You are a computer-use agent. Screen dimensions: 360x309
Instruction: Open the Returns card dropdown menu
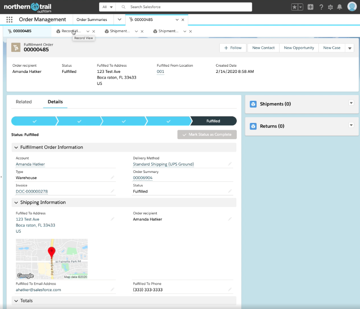(x=351, y=125)
